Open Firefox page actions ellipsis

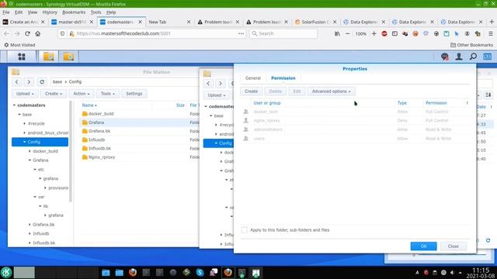click(x=242, y=33)
